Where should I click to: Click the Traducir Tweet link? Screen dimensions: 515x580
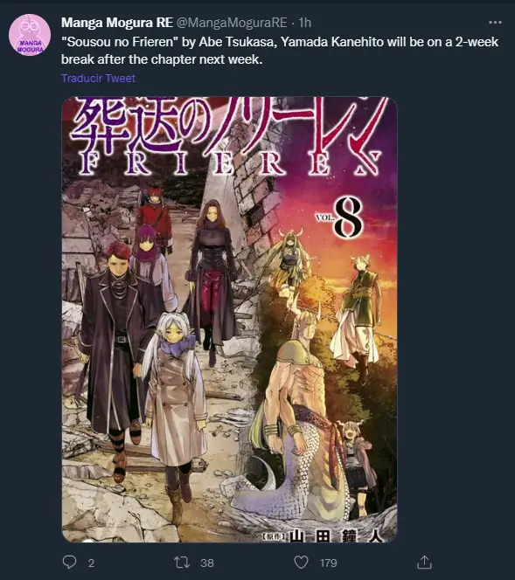click(x=98, y=79)
